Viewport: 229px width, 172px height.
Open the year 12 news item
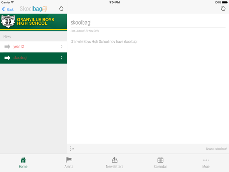point(33,46)
